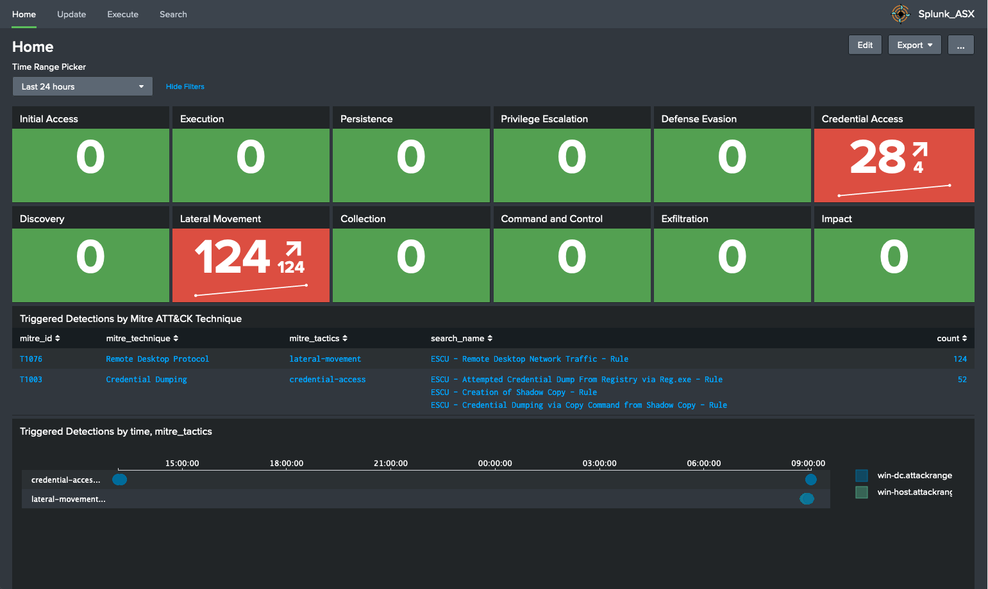Switch to the Home tab
The image size is (988, 589).
tap(24, 14)
